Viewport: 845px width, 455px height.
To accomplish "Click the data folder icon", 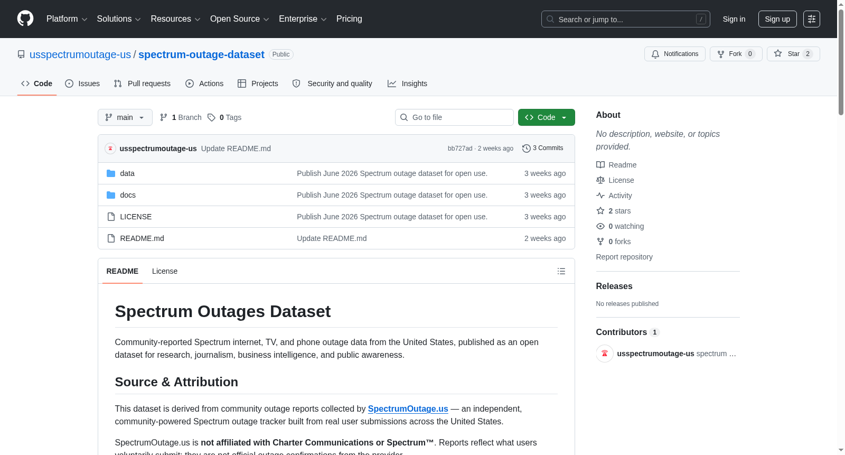I will pyautogui.click(x=111, y=173).
